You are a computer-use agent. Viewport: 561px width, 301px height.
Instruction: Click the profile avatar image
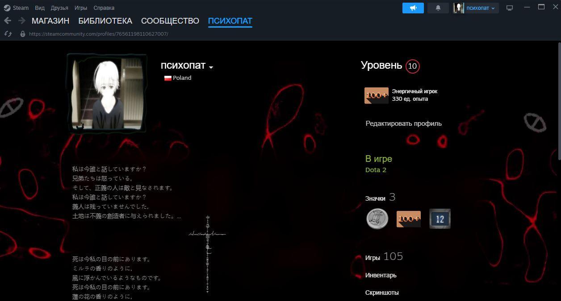[x=107, y=93]
